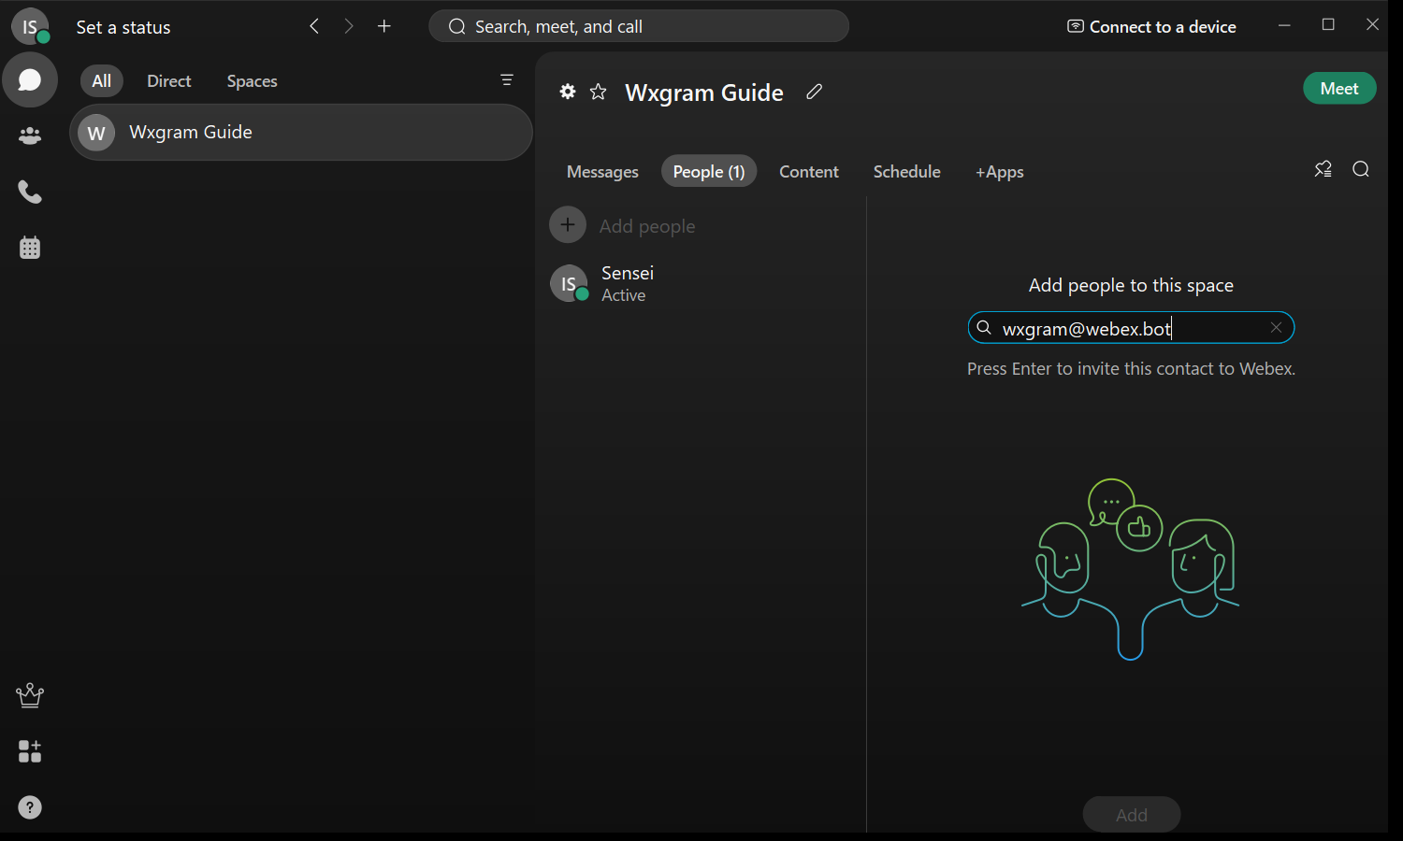The height and width of the screenshot is (841, 1403).
Task: Open space settings gear icon
Action: [x=568, y=92]
